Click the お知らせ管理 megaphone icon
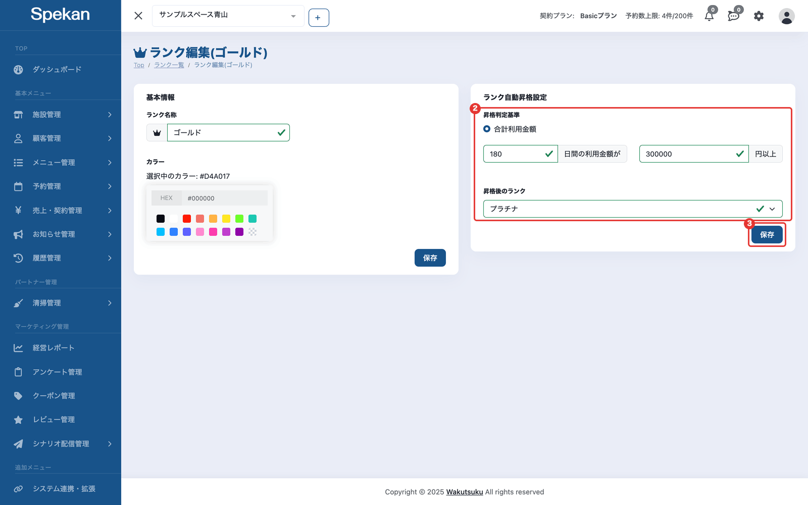808x505 pixels. click(x=18, y=234)
